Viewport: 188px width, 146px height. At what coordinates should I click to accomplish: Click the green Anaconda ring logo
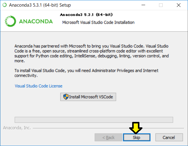tap(10, 21)
